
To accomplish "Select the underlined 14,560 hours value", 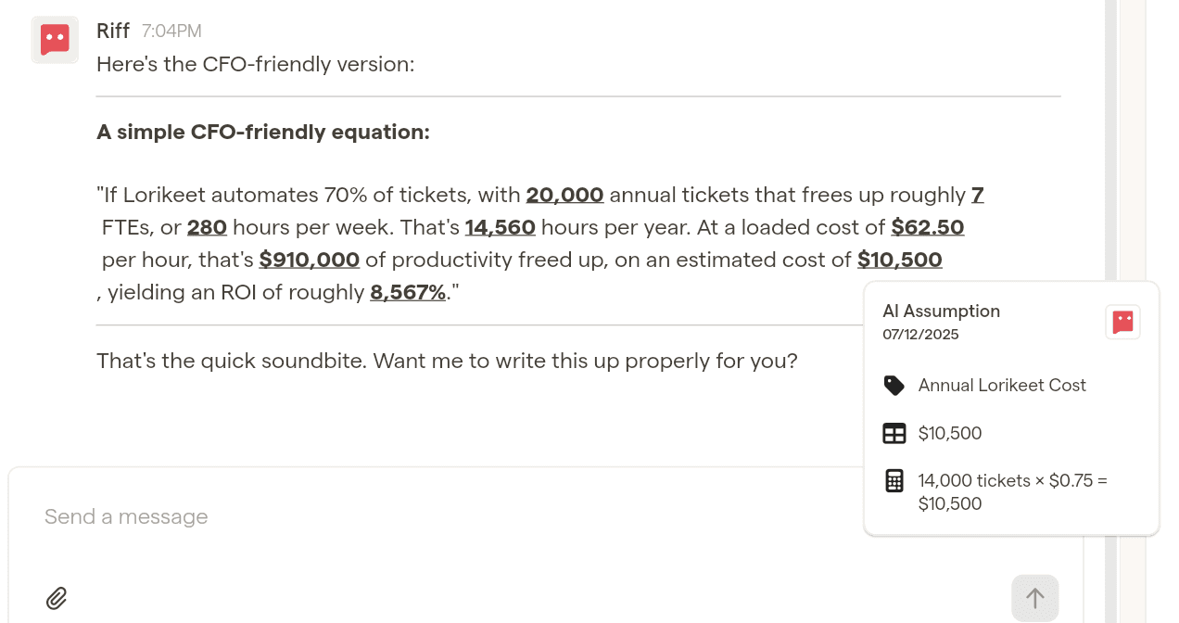I will pos(500,228).
